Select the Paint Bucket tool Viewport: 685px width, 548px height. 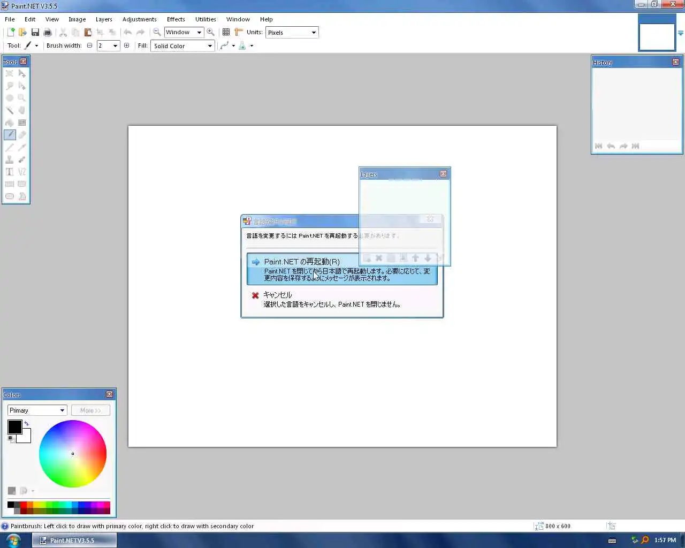click(10, 123)
